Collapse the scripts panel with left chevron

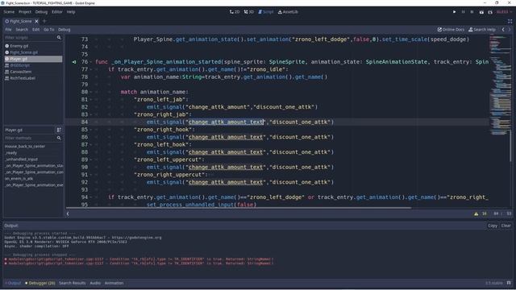[68, 213]
